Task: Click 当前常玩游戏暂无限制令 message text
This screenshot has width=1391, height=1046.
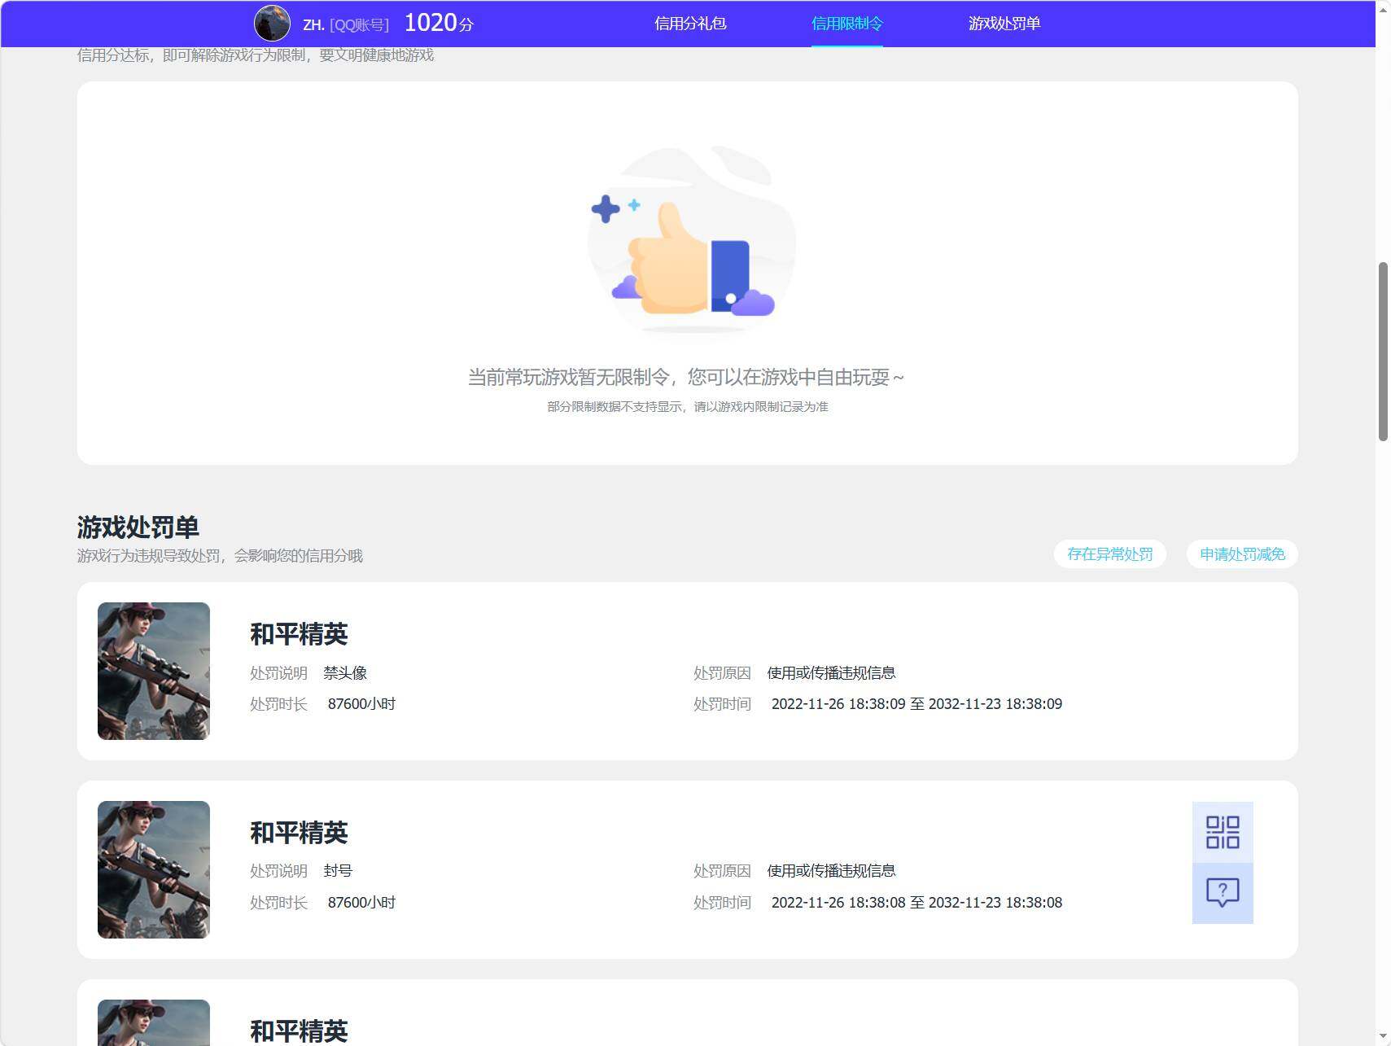Action: pos(685,377)
